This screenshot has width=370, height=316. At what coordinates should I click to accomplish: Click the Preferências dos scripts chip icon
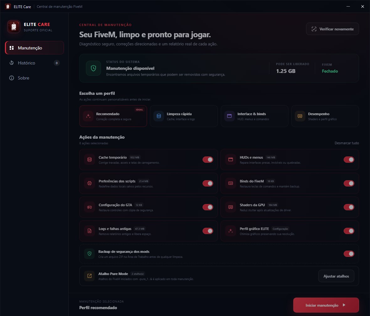89,183
